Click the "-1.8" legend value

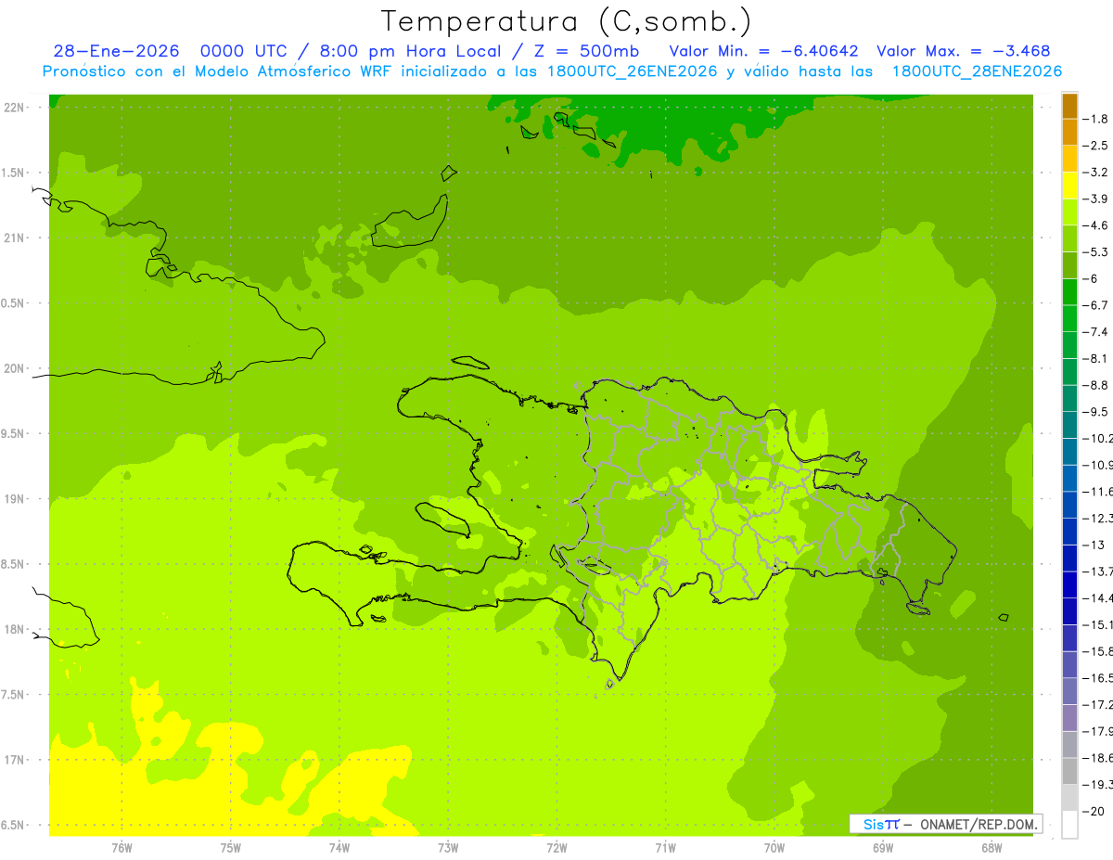click(x=1095, y=119)
